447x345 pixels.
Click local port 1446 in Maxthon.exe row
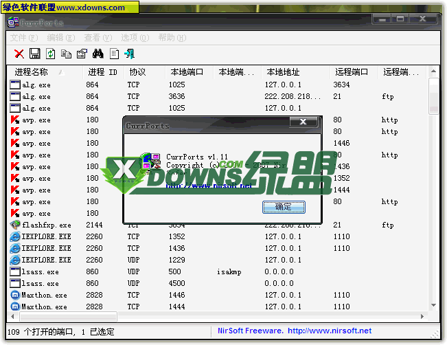[x=176, y=295]
